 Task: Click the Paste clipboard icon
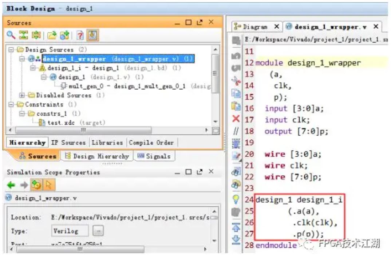pyautogui.click(x=236, y=106)
